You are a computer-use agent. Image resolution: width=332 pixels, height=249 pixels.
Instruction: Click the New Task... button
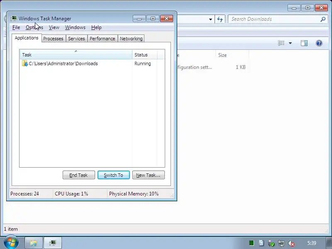click(x=148, y=175)
